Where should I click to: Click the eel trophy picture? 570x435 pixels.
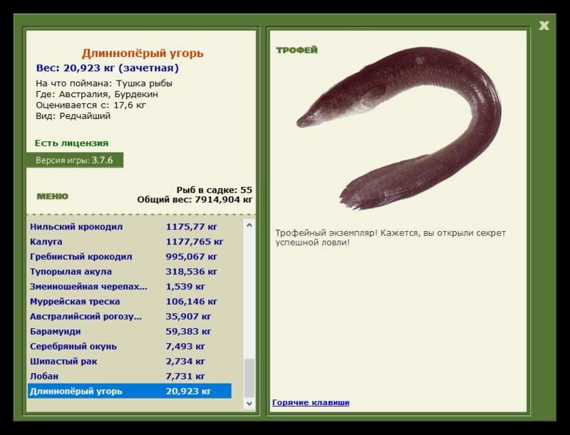pyautogui.click(x=399, y=128)
